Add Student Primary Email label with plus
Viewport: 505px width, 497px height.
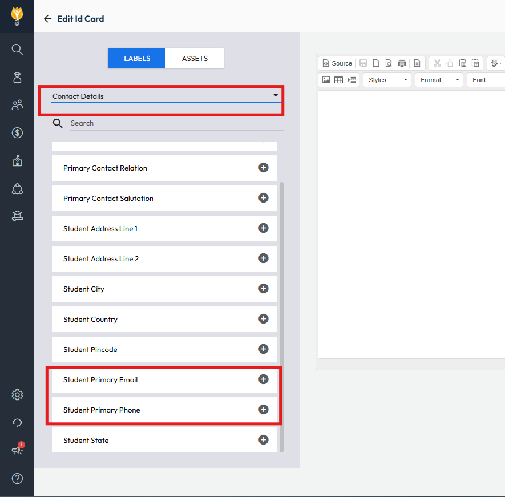coord(264,379)
